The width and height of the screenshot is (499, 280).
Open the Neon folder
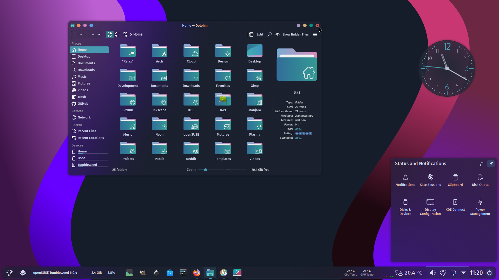coord(159,127)
